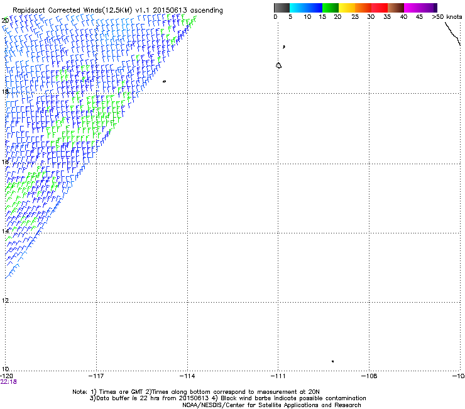
Task: Click the legend label '25'
Action: pos(355,17)
